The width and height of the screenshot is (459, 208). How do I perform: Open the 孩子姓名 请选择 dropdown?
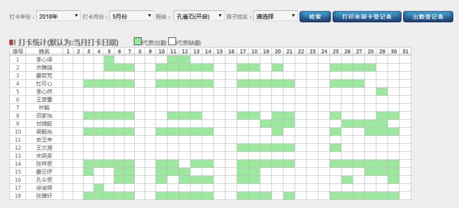click(x=275, y=17)
